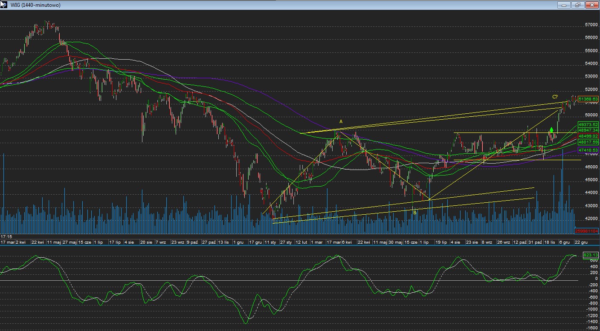
Task: Minimize the WIG chart window
Action: pyautogui.click(x=564, y=5)
